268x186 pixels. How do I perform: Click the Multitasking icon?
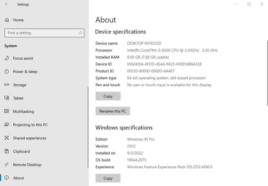point(7,111)
